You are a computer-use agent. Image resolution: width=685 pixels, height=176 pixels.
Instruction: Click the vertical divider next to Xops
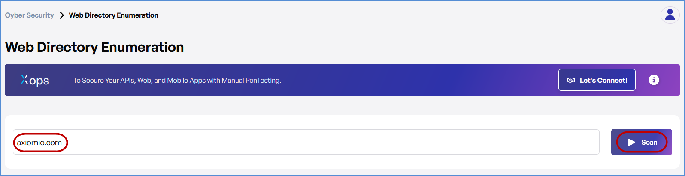pyautogui.click(x=61, y=80)
